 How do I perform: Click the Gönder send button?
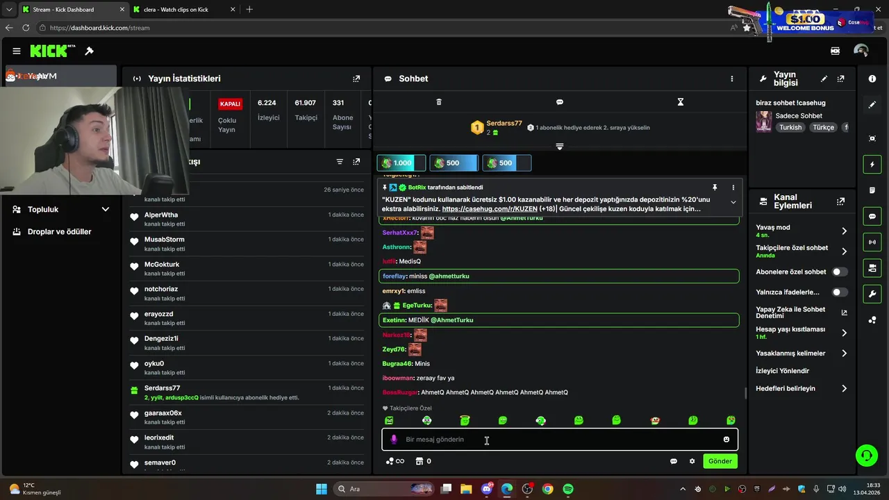click(720, 461)
